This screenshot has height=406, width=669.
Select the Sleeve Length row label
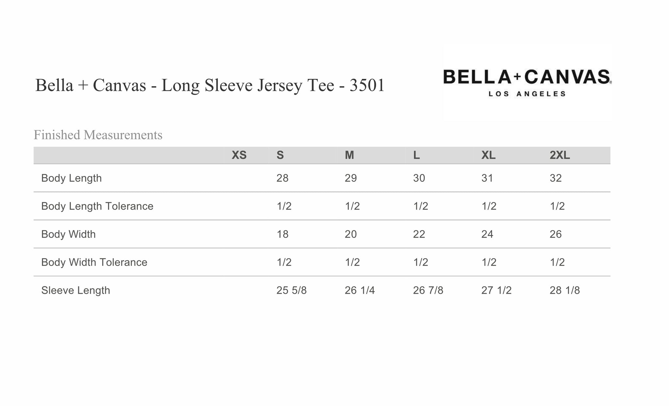(x=75, y=290)
